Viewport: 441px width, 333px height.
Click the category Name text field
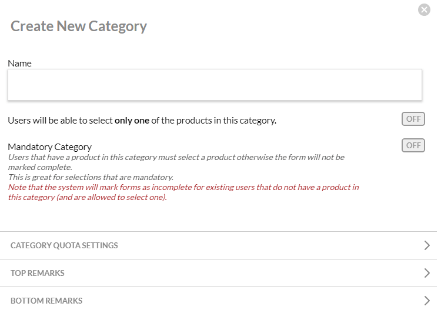(x=215, y=85)
